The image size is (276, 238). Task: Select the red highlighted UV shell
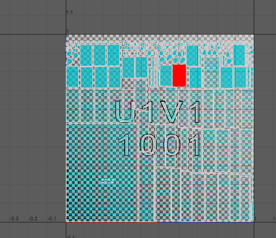tap(179, 75)
